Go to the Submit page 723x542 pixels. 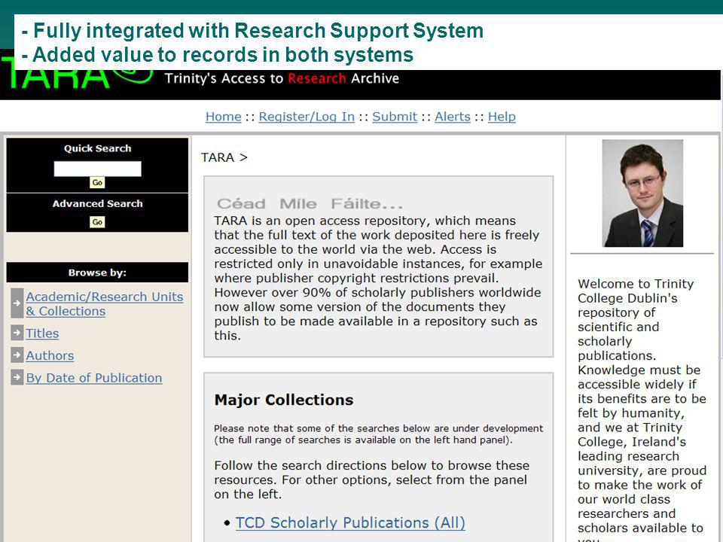[x=395, y=117]
